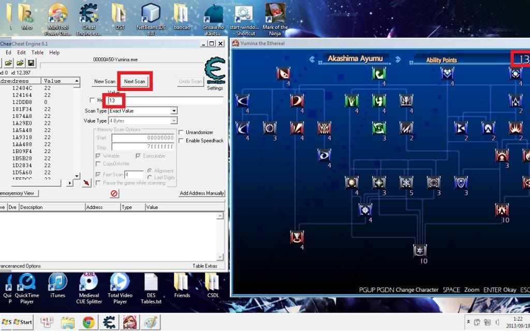Open iTunes desktop shortcut
Image resolution: width=530 pixels, height=331 pixels.
tap(58, 285)
